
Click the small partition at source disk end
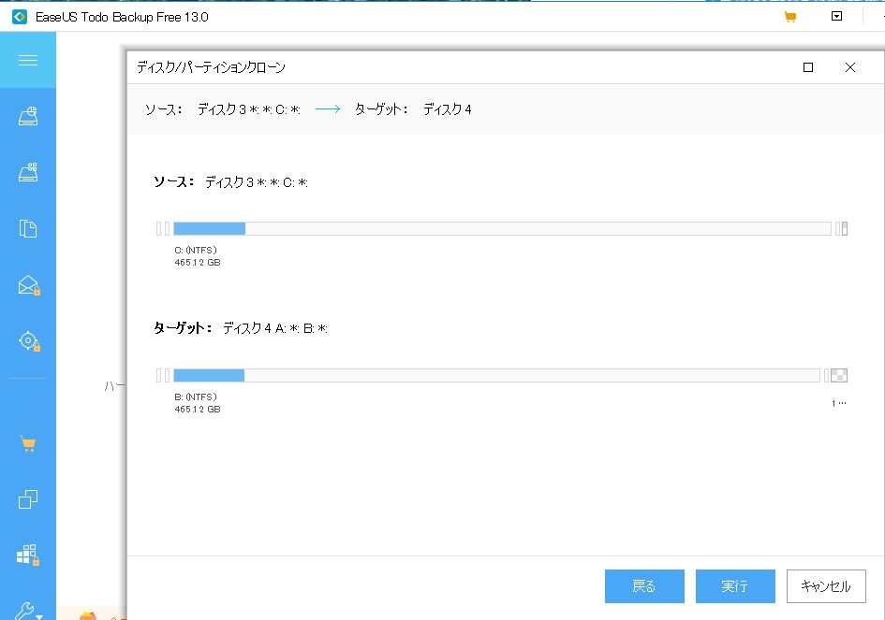tap(845, 228)
